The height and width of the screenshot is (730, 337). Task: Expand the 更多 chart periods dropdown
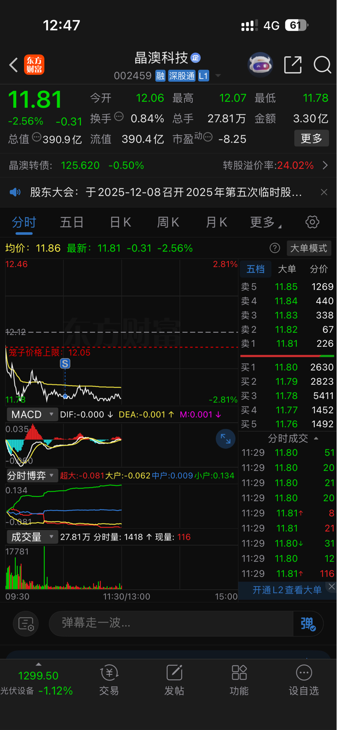[266, 222]
